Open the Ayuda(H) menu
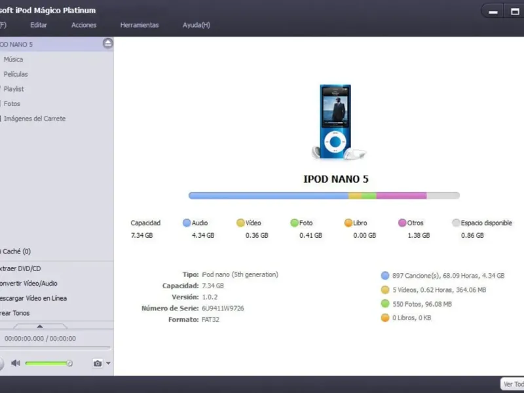The image size is (524, 393). click(x=196, y=25)
